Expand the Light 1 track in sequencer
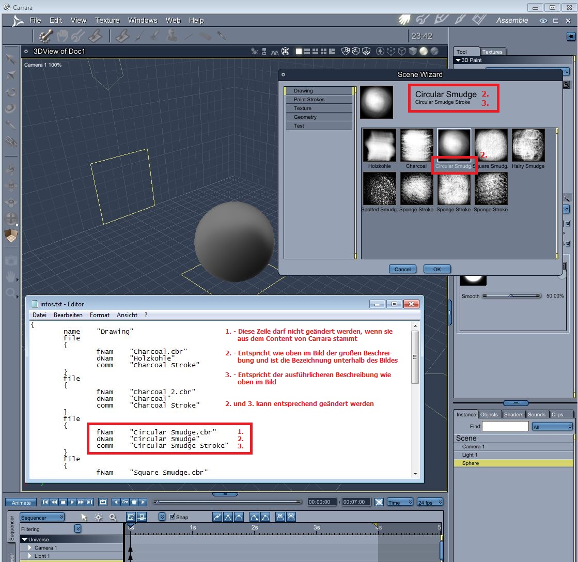The image size is (578, 562). 30,556
